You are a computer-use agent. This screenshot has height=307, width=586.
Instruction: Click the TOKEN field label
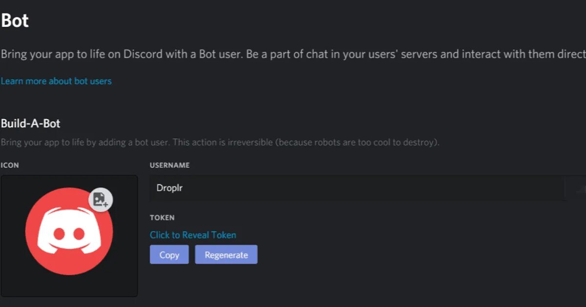click(162, 217)
